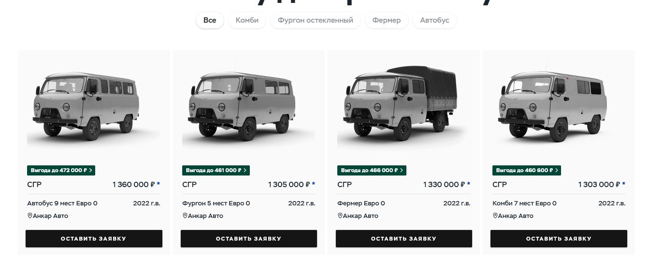Open "Выгода до 466 000 ₽" details
The height and width of the screenshot is (270, 663).
coord(372,170)
